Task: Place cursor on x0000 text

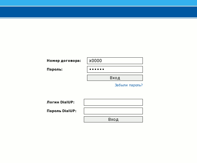Action: [95, 61]
